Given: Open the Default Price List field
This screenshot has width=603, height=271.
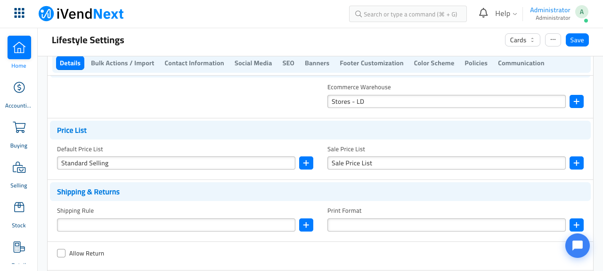Looking at the screenshot, I should (176, 163).
